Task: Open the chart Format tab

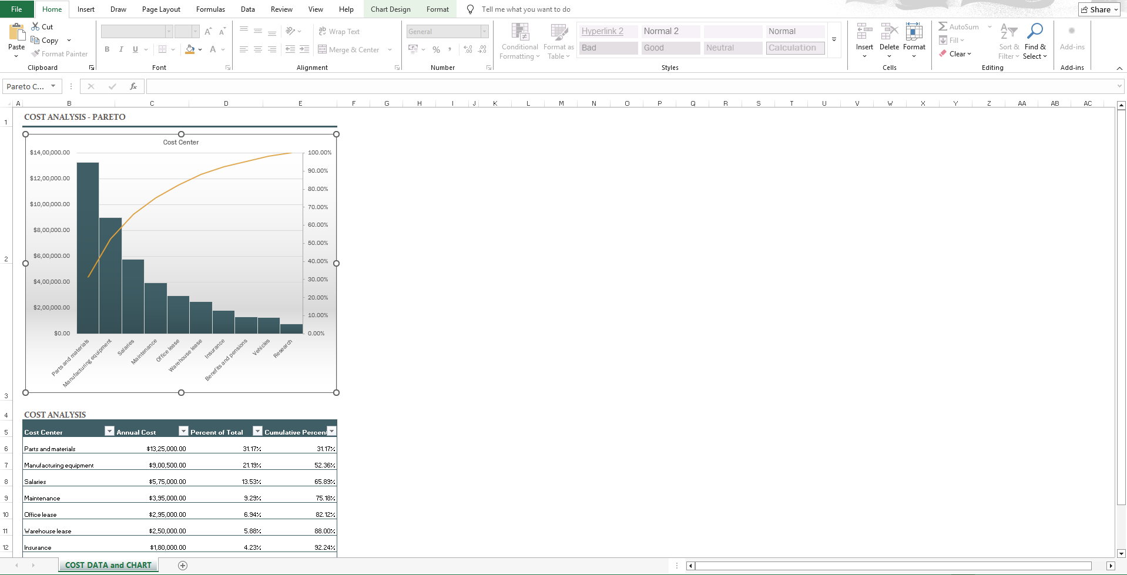Action: [x=437, y=9]
